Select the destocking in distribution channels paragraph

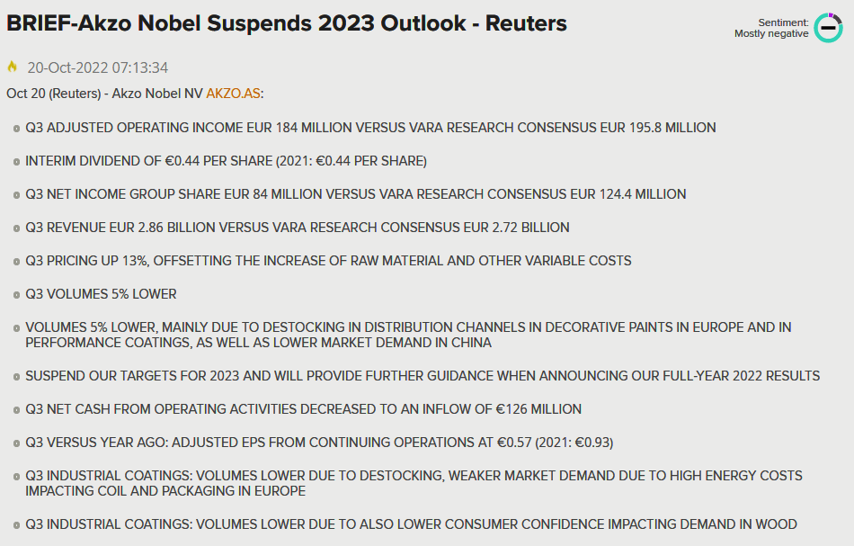(408, 336)
